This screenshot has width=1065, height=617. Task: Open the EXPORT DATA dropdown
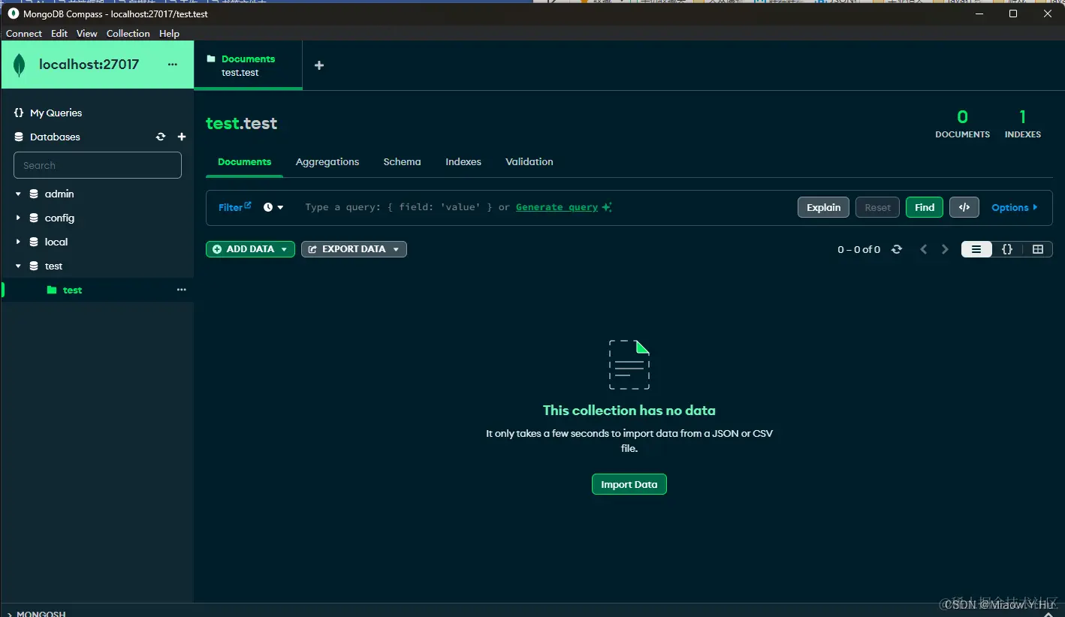[354, 249]
